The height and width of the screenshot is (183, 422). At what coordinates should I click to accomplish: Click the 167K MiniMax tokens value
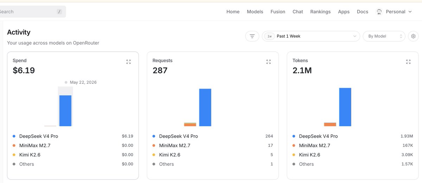(408, 145)
